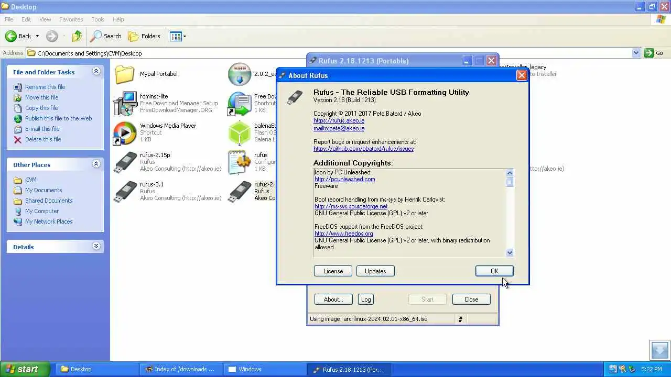Open the Views icon in toolbar
The width and height of the screenshot is (671, 377).
pos(175,36)
